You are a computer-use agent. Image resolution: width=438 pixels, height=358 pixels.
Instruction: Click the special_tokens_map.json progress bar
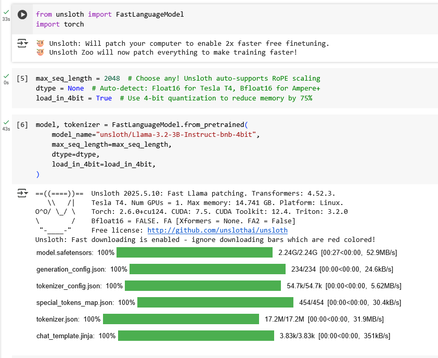[x=215, y=302]
